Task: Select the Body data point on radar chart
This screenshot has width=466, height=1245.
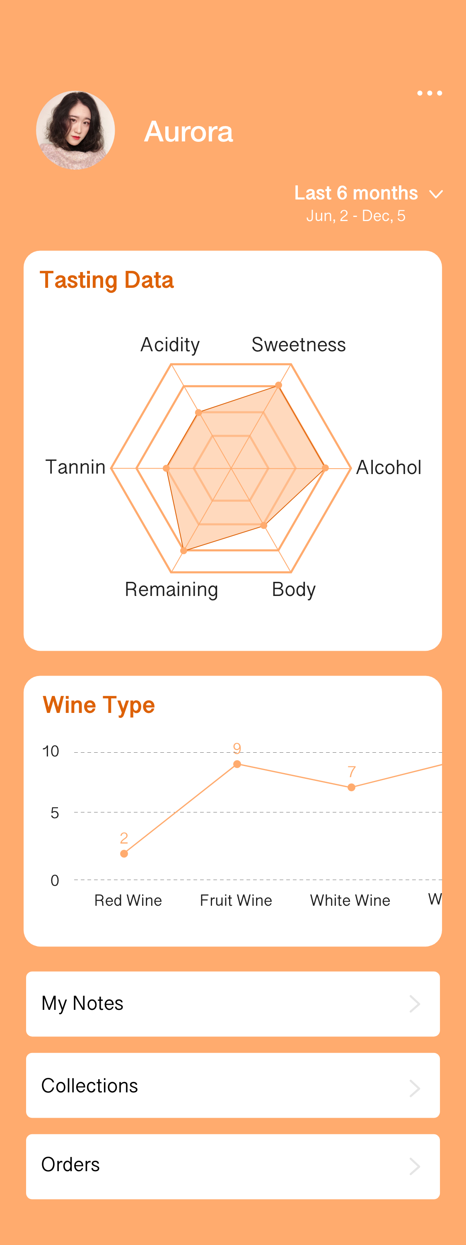Action: [x=264, y=525]
